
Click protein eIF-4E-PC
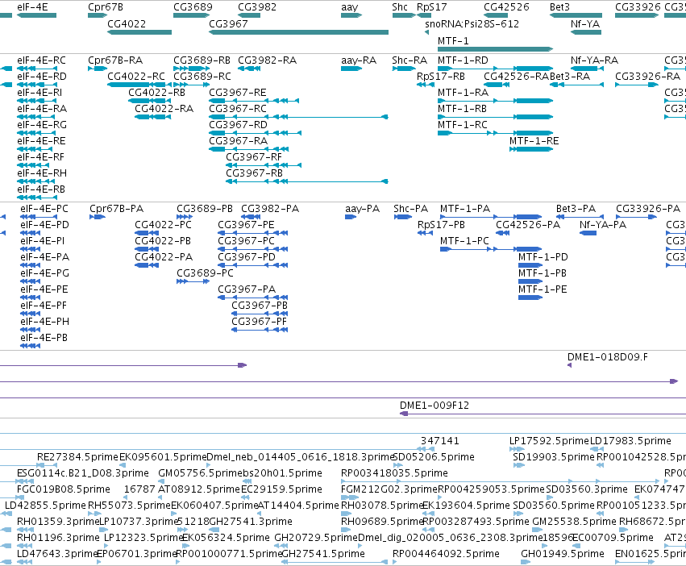pos(44,209)
